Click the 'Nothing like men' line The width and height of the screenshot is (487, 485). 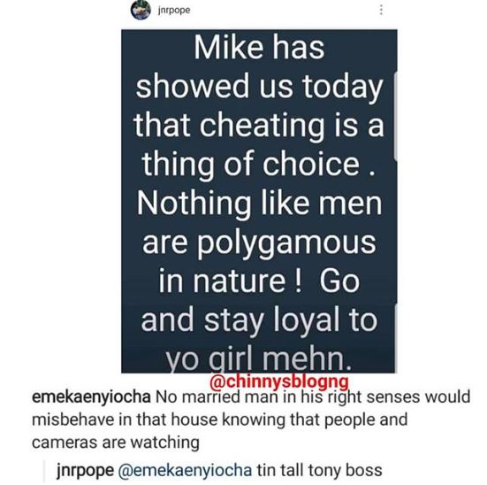click(x=259, y=204)
